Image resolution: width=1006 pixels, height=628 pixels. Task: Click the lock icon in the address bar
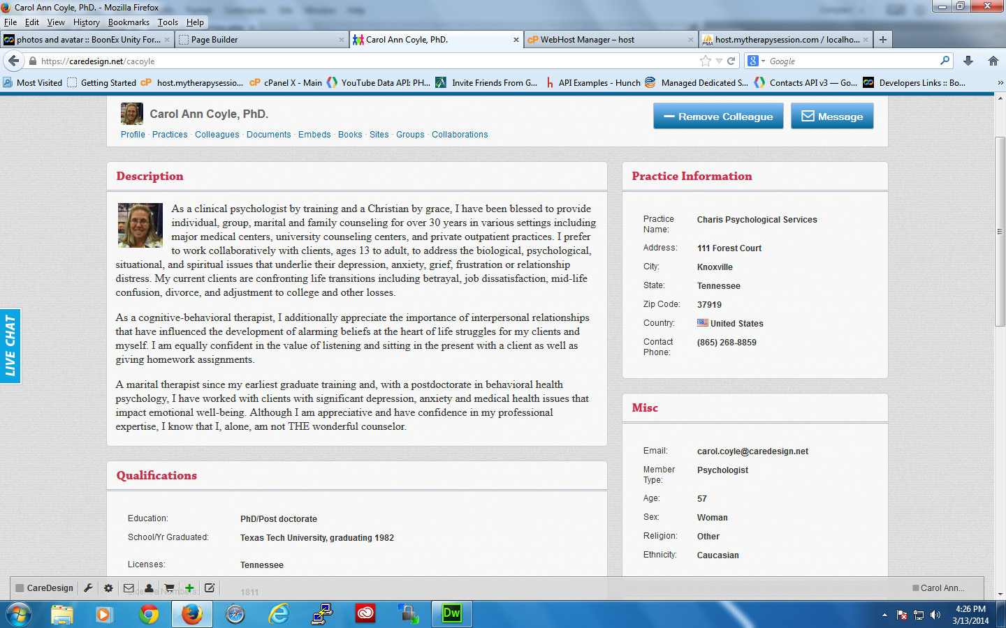pyautogui.click(x=32, y=61)
